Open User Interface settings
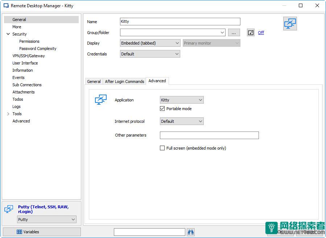 (25, 63)
